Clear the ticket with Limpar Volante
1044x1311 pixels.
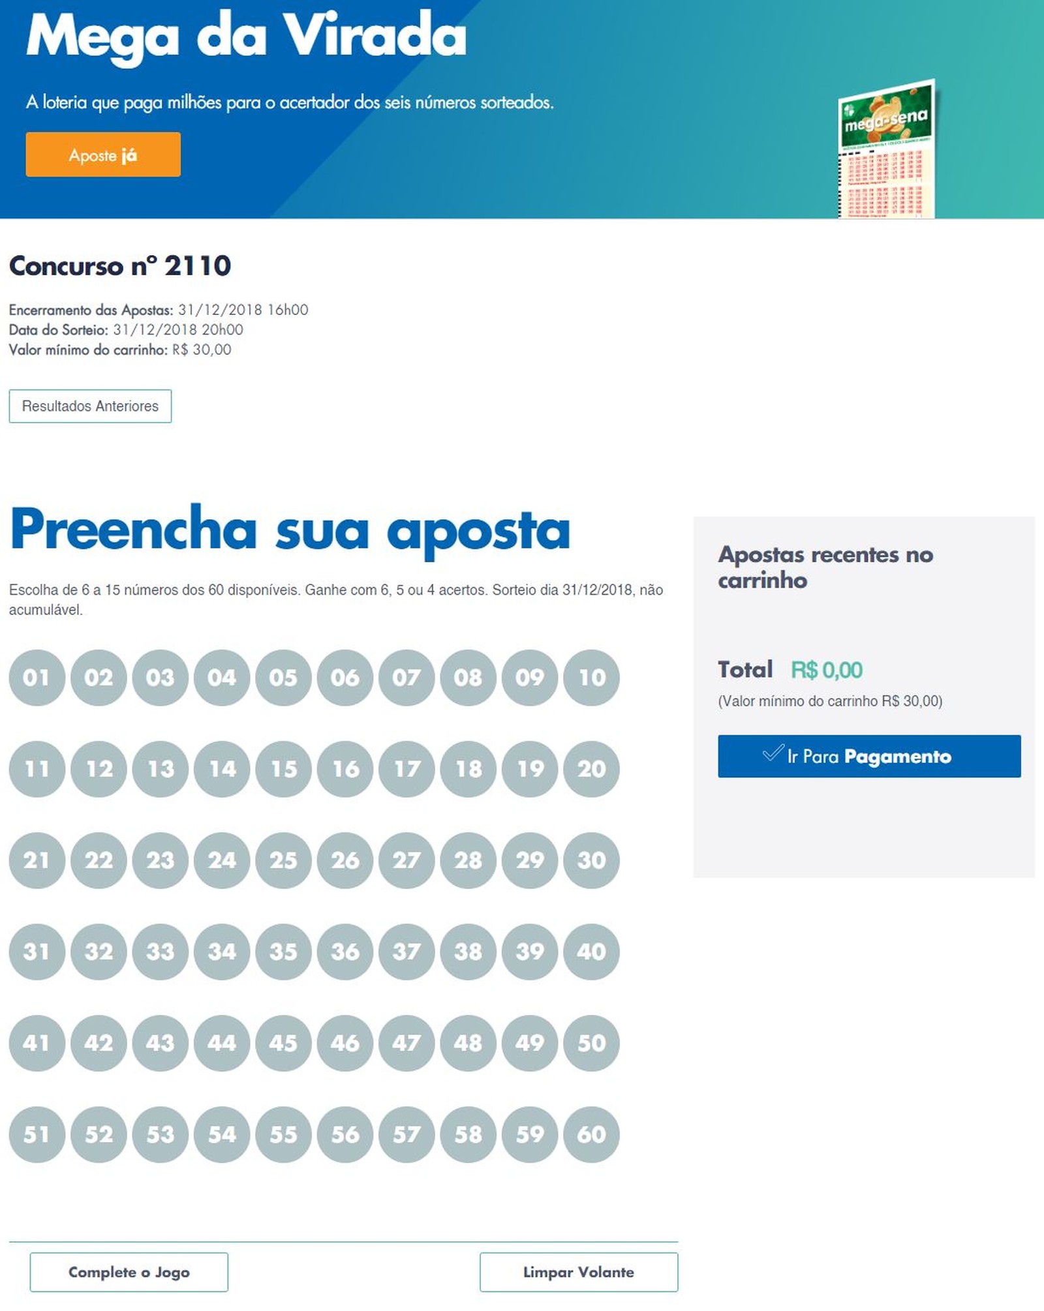point(579,1272)
